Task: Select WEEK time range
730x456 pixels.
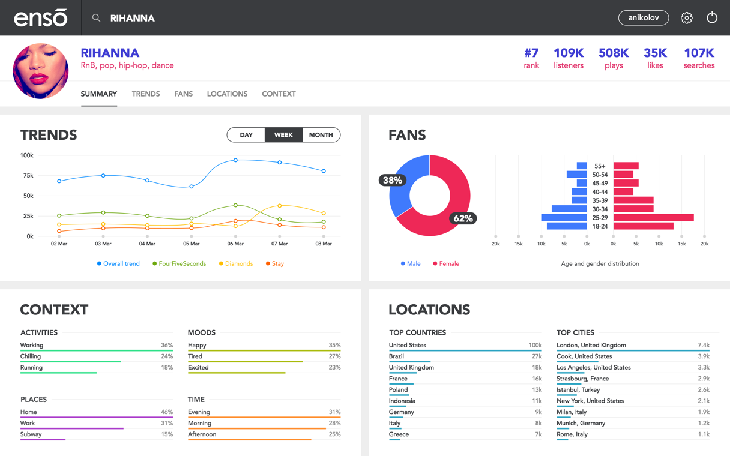Action: click(283, 135)
